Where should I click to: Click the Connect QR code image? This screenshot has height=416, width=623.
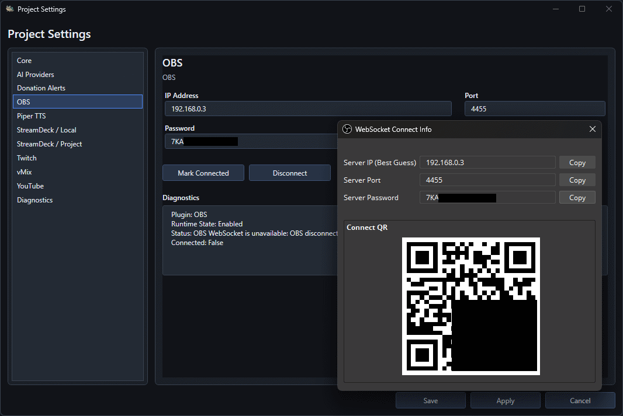471,306
